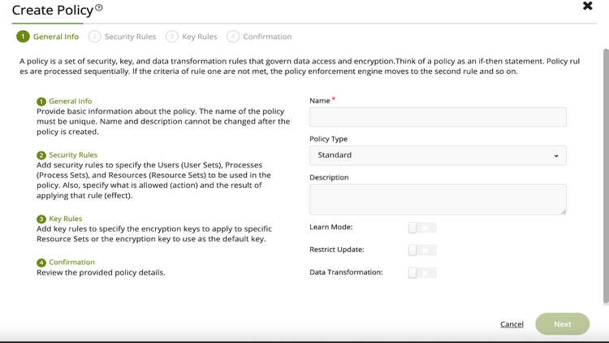Open the Create Policy help icon
The image size is (609, 343).
click(99, 7)
